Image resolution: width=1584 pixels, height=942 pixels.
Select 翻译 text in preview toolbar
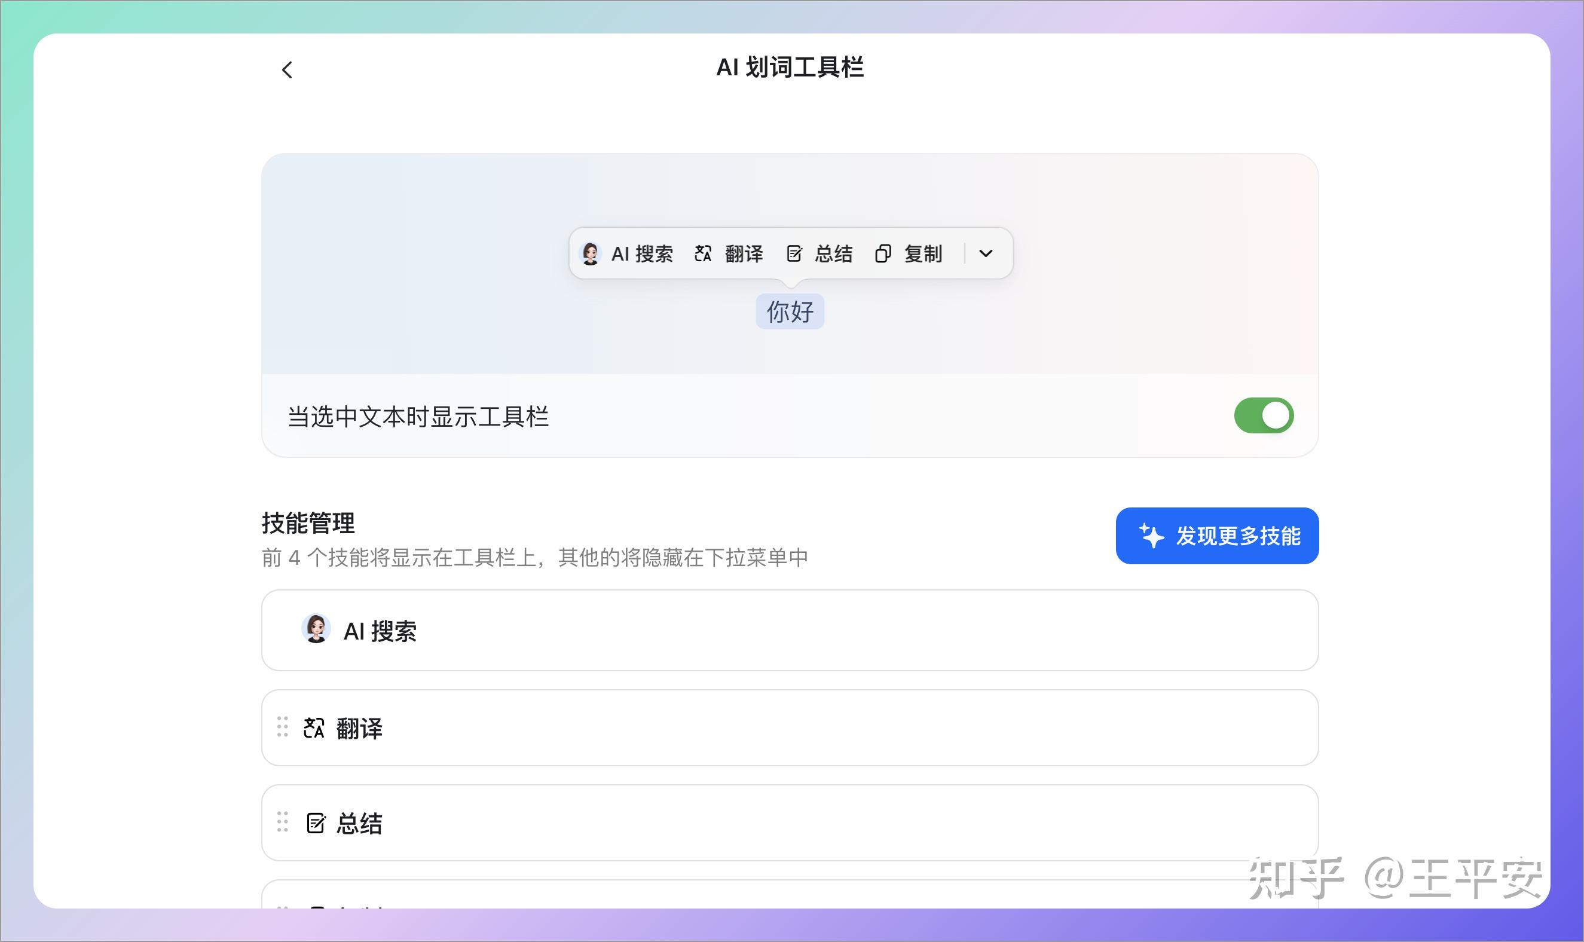tap(744, 254)
